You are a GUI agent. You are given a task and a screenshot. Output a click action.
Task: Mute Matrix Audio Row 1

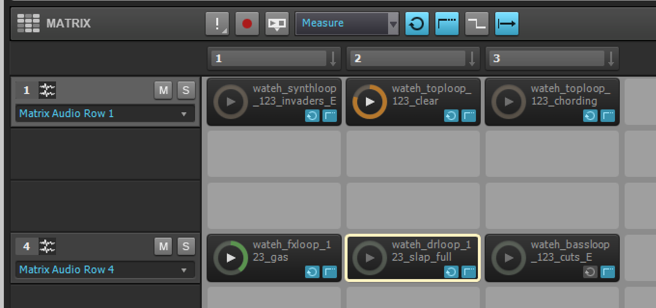(x=164, y=90)
